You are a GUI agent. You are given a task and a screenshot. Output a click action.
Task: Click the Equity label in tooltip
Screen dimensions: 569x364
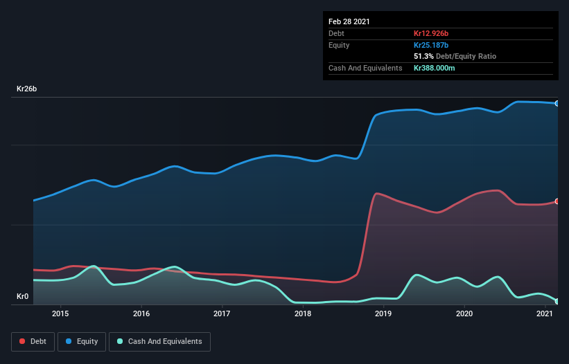pyautogui.click(x=339, y=45)
